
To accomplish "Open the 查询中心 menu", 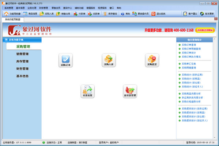I will coord(68,8).
